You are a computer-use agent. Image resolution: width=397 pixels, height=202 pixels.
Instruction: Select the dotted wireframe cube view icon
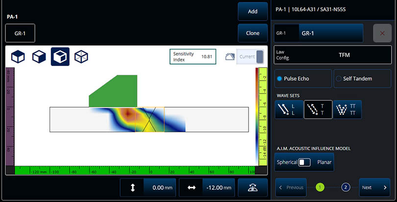pos(81,57)
